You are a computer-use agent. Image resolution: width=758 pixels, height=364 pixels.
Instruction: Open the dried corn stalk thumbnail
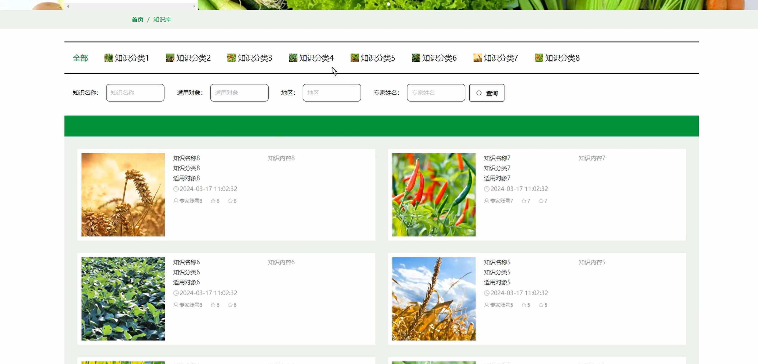pos(434,299)
